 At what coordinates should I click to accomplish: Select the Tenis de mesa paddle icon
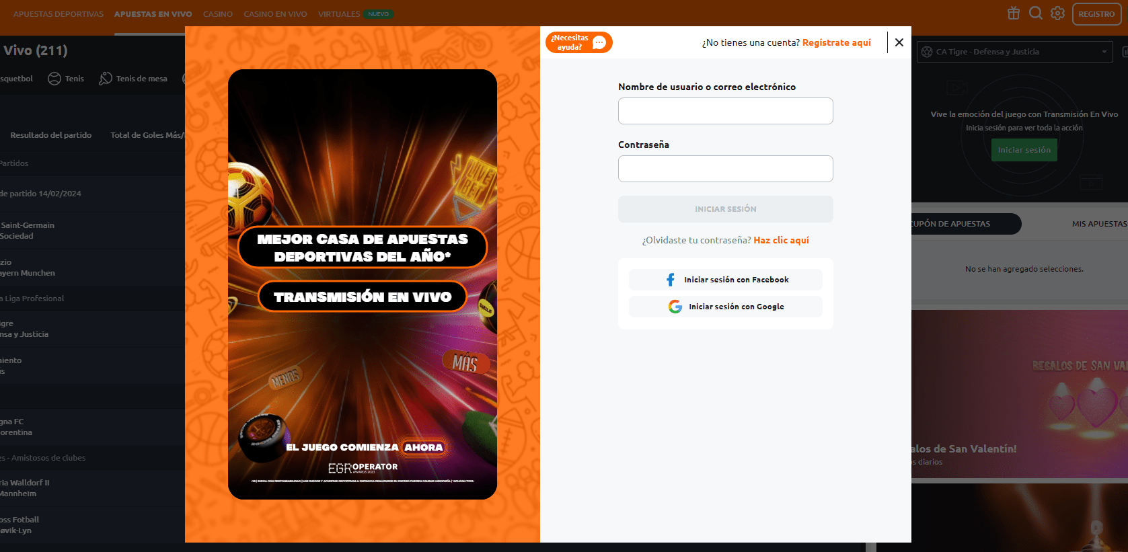pos(106,79)
